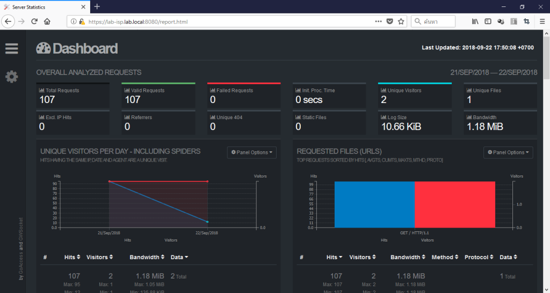The image size is (550, 293).
Task: Open the hamburger menu in the sidebar
Action: 12,48
